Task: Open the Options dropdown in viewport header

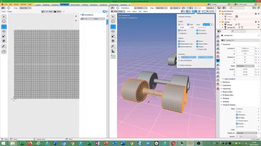Action: point(210,8)
